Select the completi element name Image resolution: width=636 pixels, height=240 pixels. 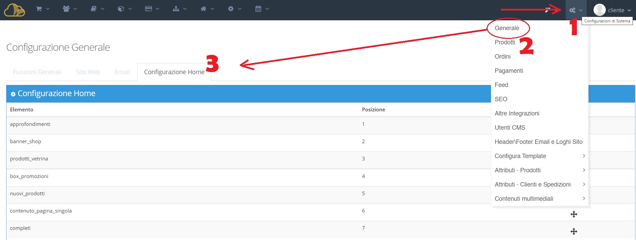pyautogui.click(x=20, y=228)
